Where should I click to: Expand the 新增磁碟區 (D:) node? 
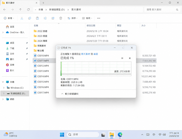(x=4, y=93)
